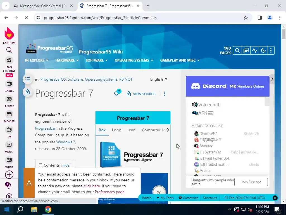Open the Movies clapperboard icon

pyautogui.click(x=9, y=114)
